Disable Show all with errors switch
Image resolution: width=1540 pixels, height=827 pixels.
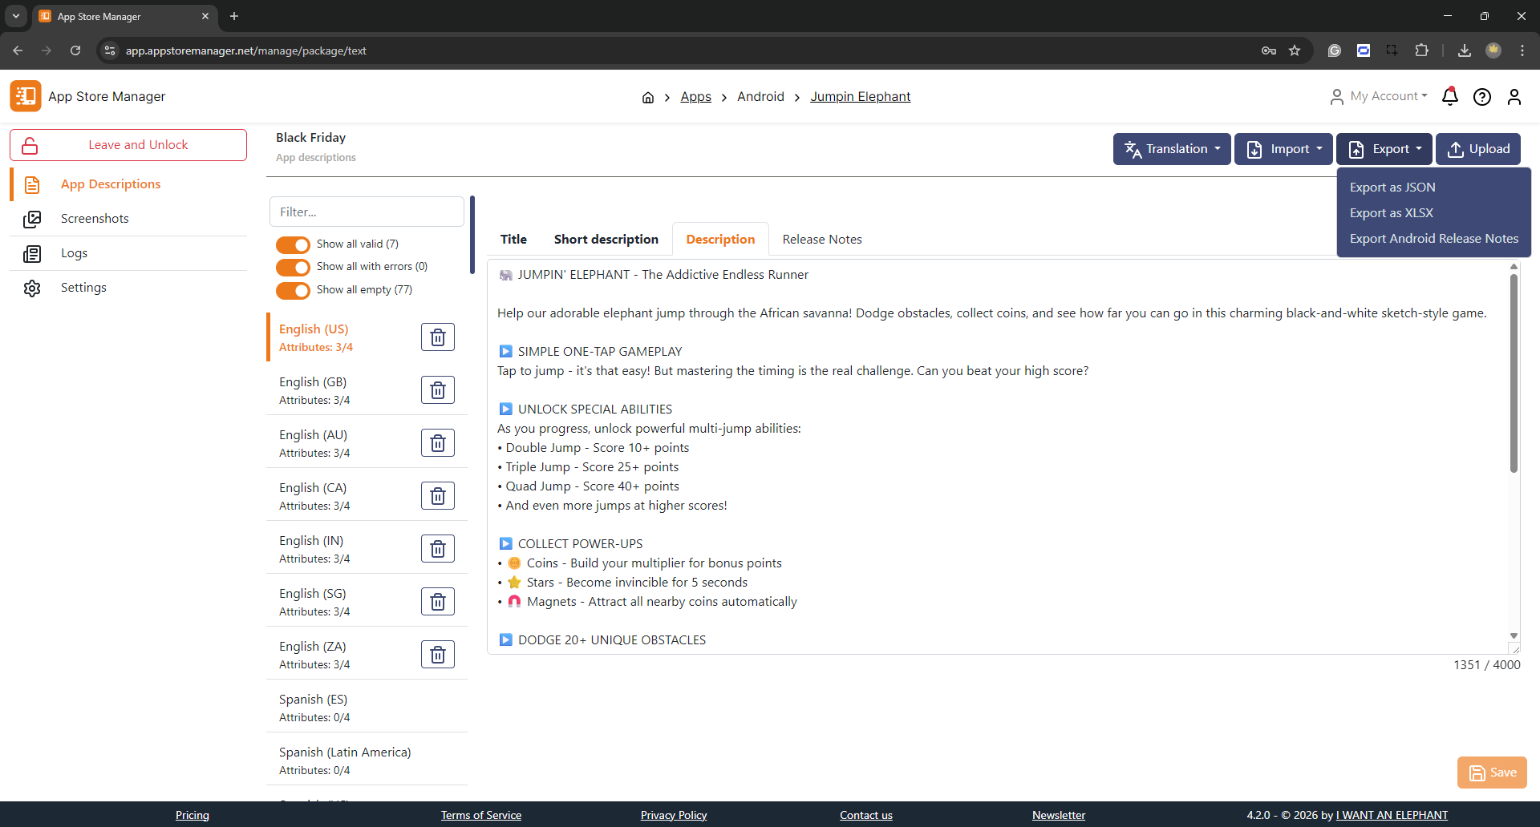click(x=293, y=267)
